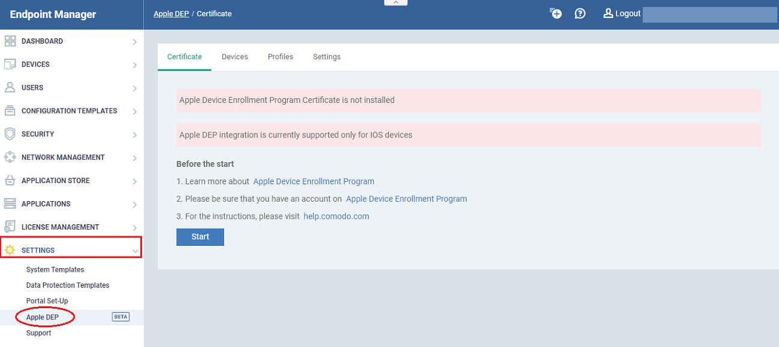
Task: Click the Configuration Templates icon
Action: point(10,111)
